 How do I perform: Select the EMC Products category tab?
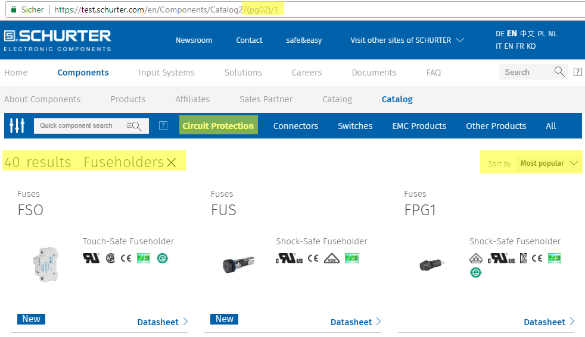419,126
